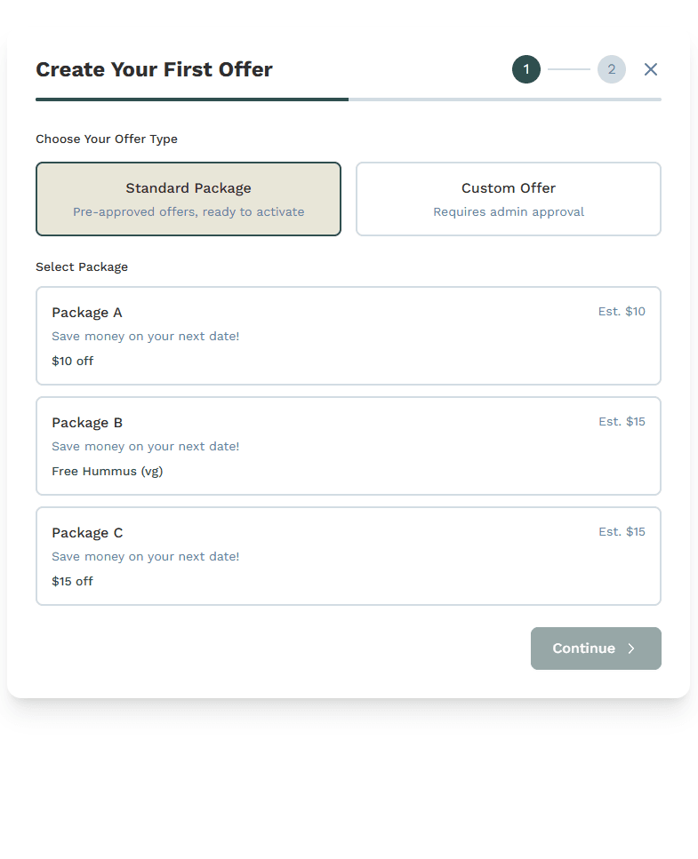This screenshot has height=859, width=698.
Task: Click the Choose Your Offer Type label
Action: click(x=107, y=139)
